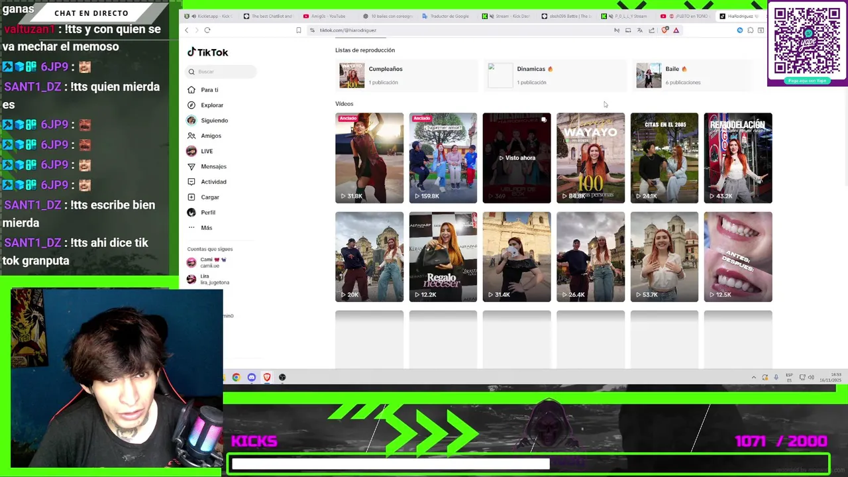The width and height of the screenshot is (848, 477).
Task: Play video with 20K views
Action: tap(369, 256)
